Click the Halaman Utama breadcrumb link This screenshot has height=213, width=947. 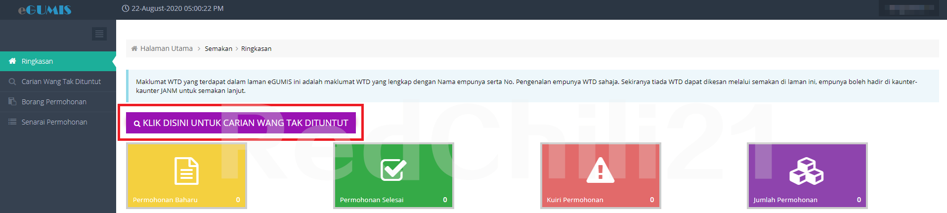[x=166, y=48]
